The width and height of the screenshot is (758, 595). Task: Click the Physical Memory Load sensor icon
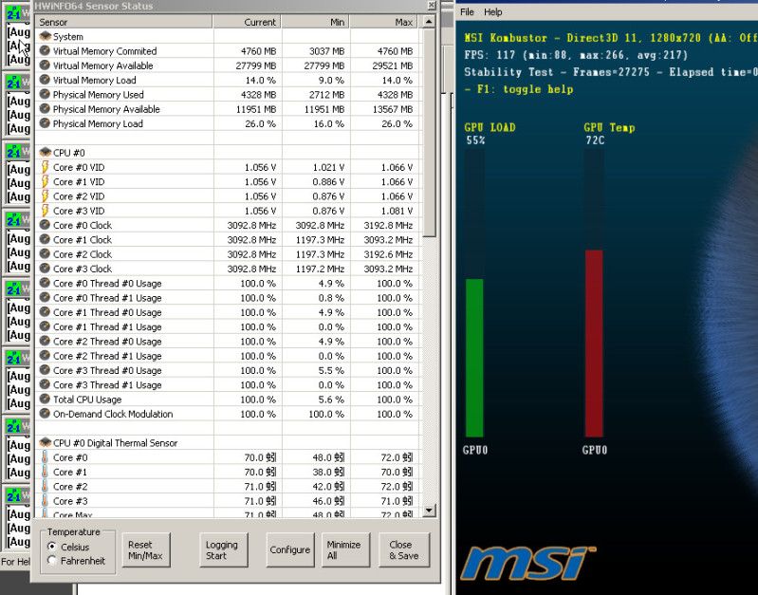click(45, 123)
